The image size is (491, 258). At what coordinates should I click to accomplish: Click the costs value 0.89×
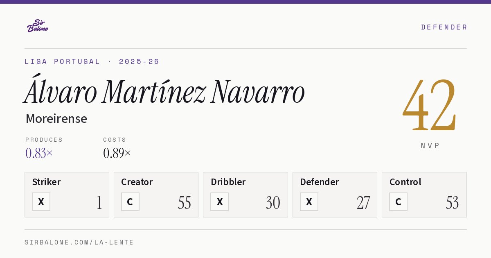point(117,153)
